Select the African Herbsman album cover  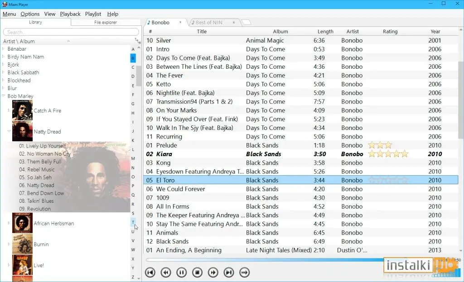coord(22,223)
